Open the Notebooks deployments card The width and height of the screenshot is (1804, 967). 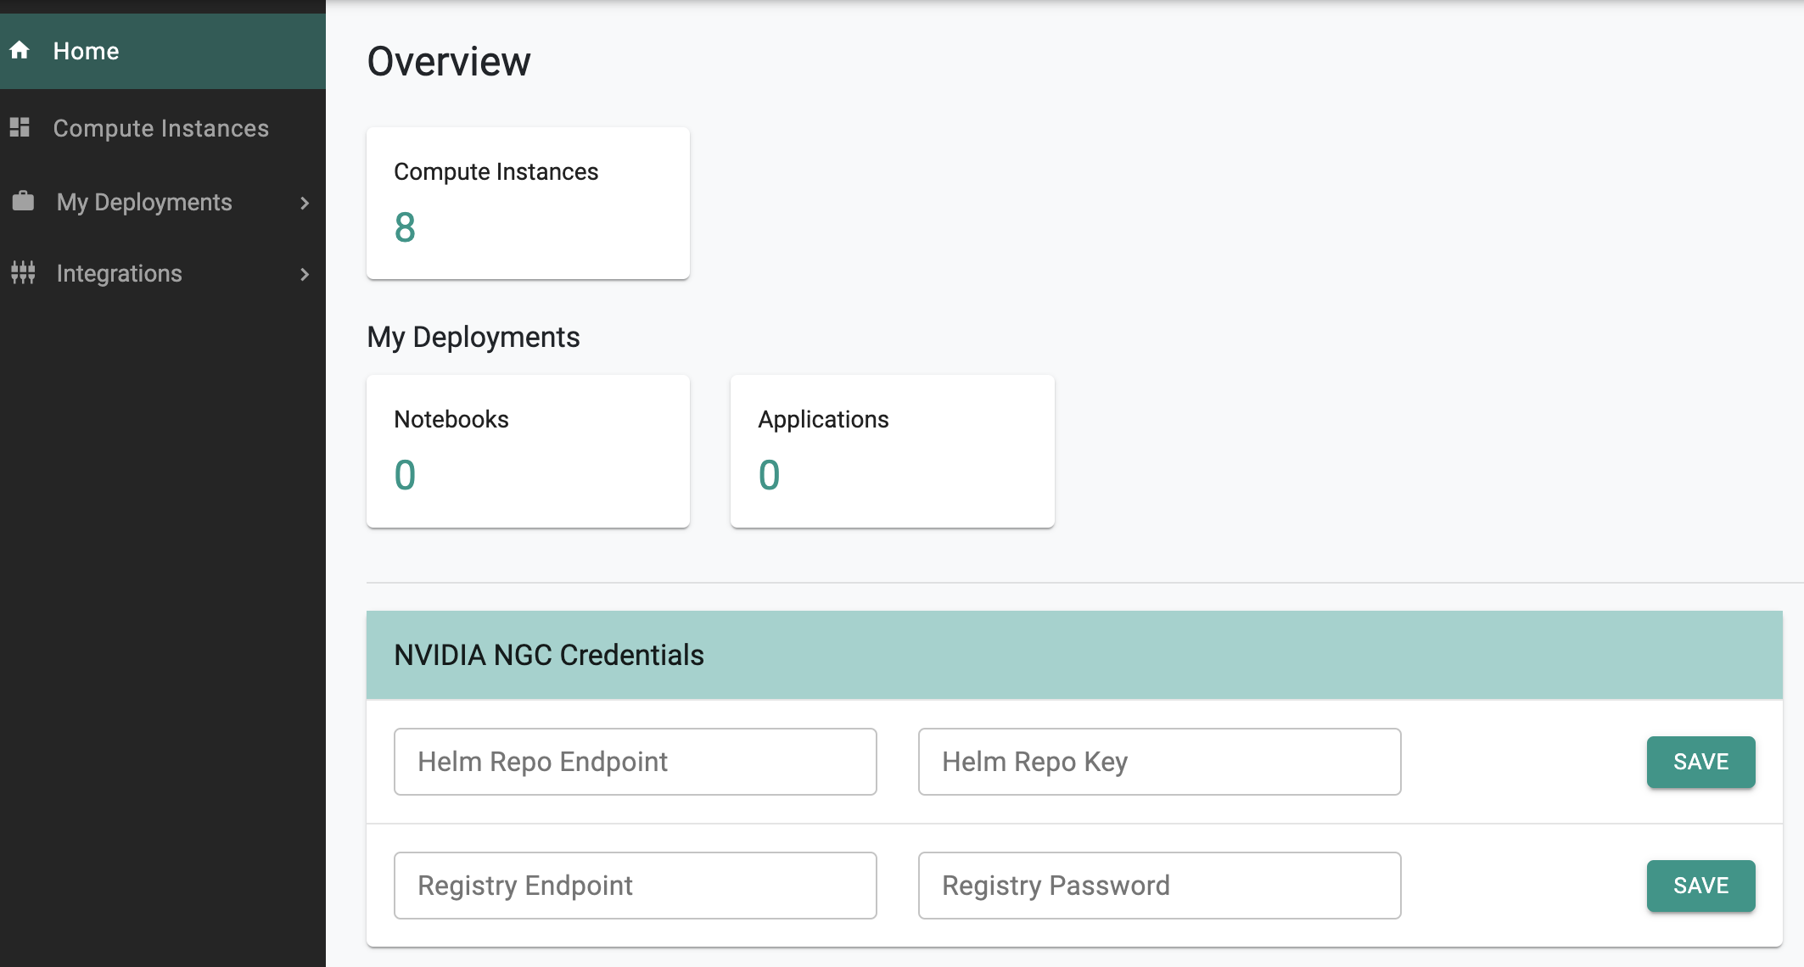528,451
